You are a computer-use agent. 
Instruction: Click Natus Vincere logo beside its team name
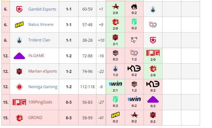tap(19, 25)
